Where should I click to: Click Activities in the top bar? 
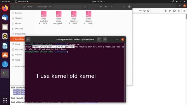tap(6, 1)
